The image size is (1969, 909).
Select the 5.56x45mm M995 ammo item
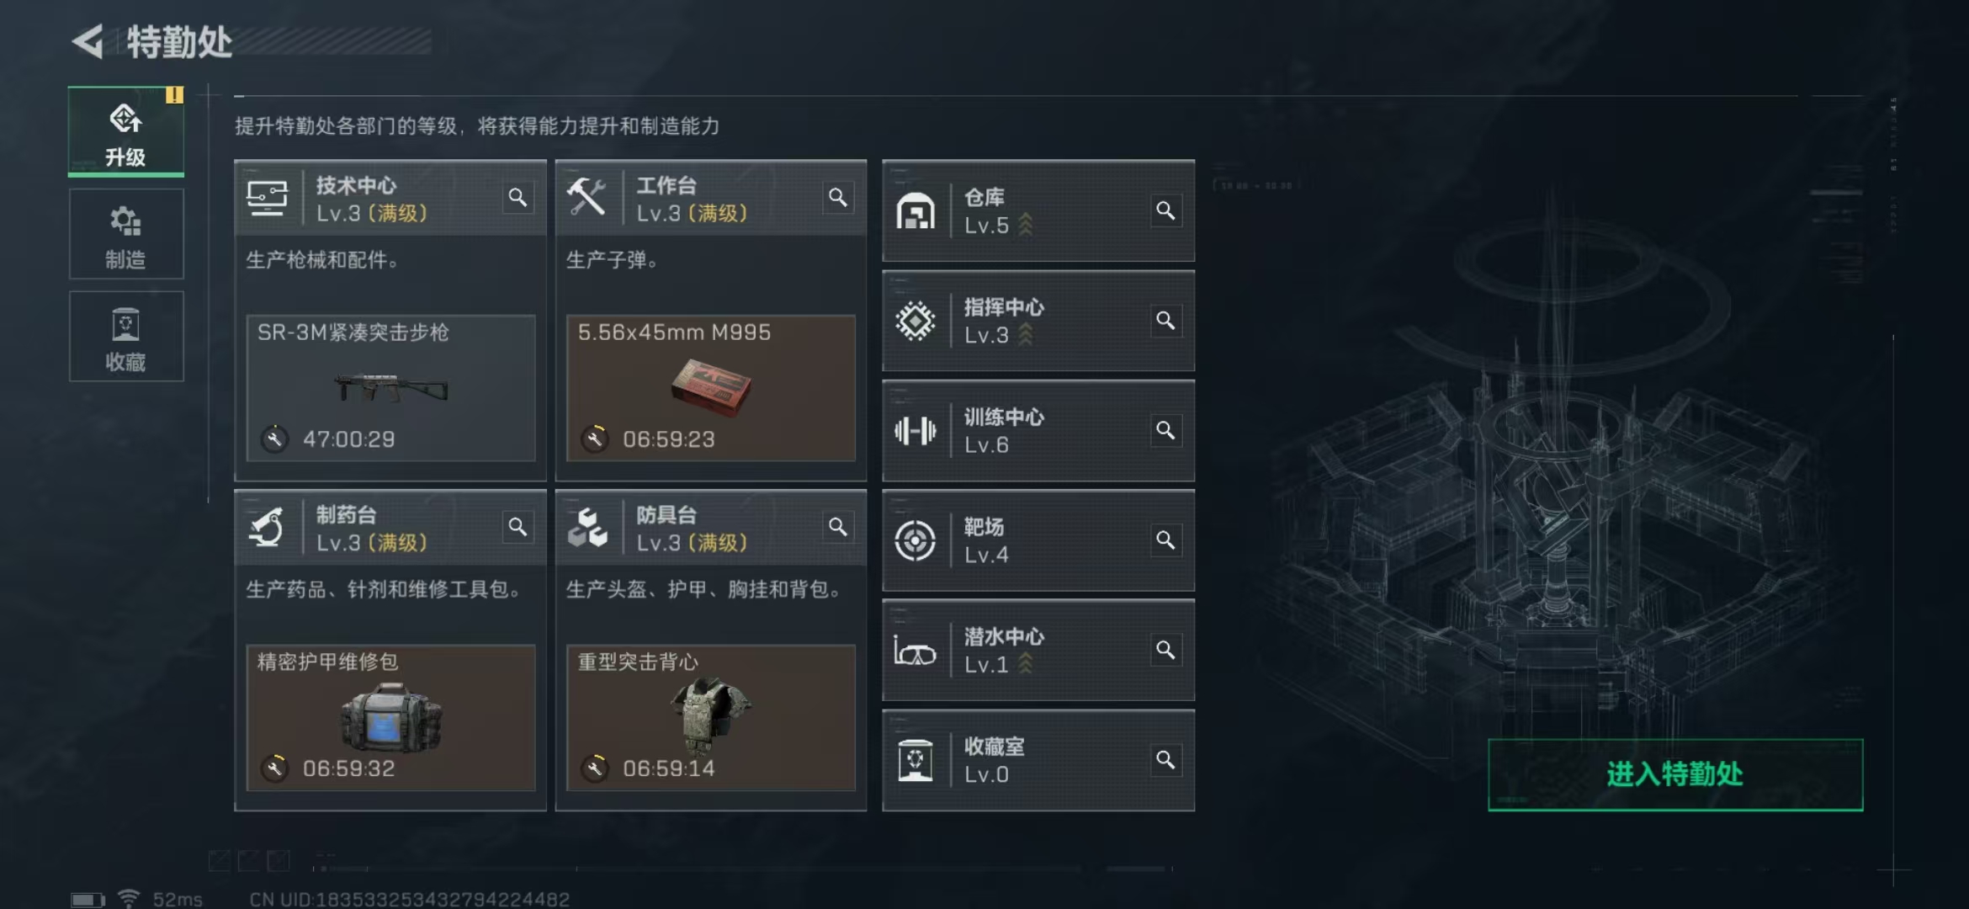(x=711, y=388)
